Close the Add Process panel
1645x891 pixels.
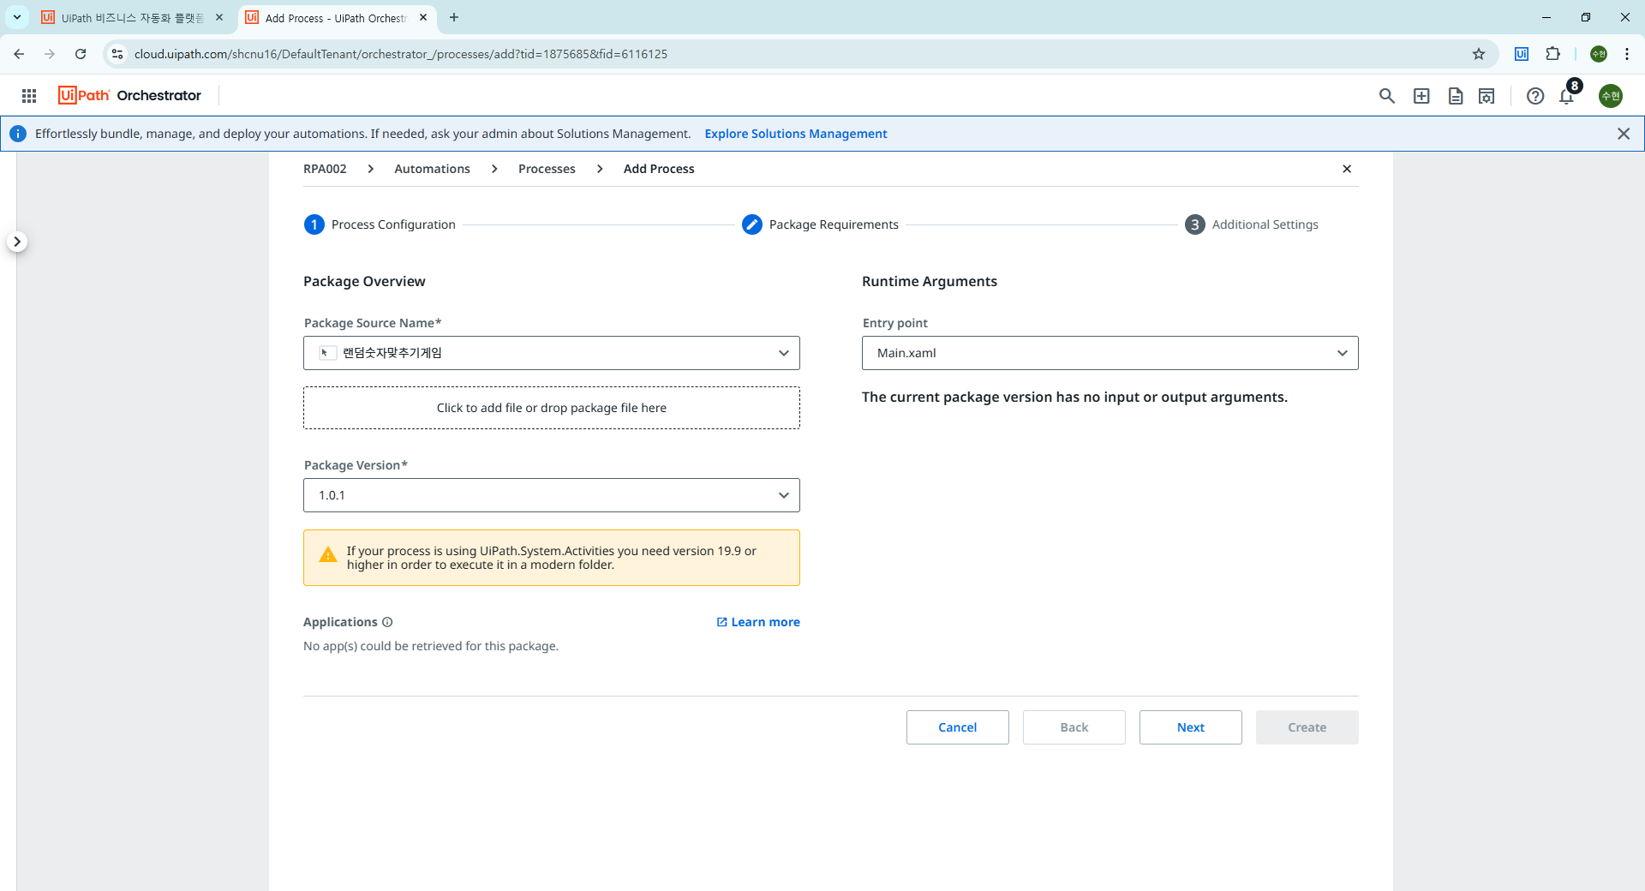[x=1347, y=169]
